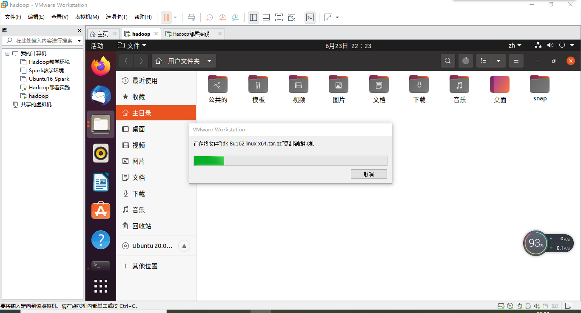Launch Thunderbird mail from the dock
581x313 pixels.
(101, 95)
